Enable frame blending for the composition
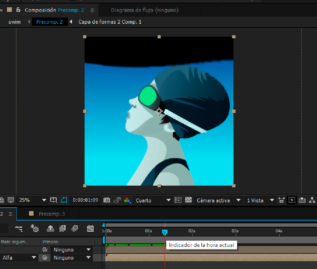Viewport: 317px width, 269px height. pyautogui.click(x=63, y=229)
